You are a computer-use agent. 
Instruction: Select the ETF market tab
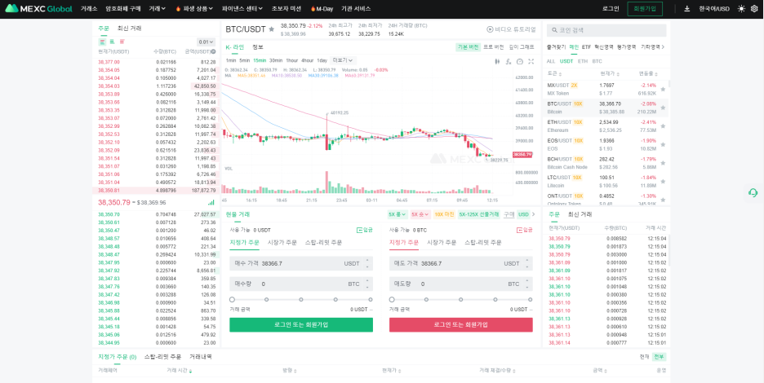[x=586, y=47]
